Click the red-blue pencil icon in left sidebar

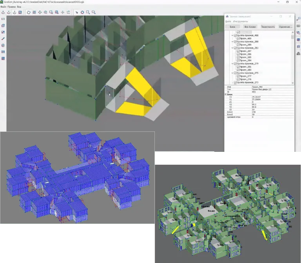(x=3, y=39)
